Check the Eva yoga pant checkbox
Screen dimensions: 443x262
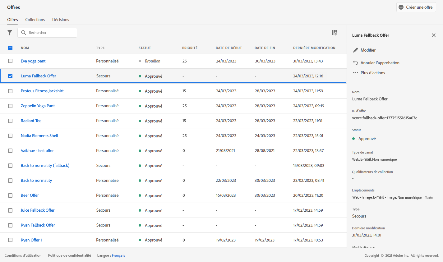pos(10,61)
